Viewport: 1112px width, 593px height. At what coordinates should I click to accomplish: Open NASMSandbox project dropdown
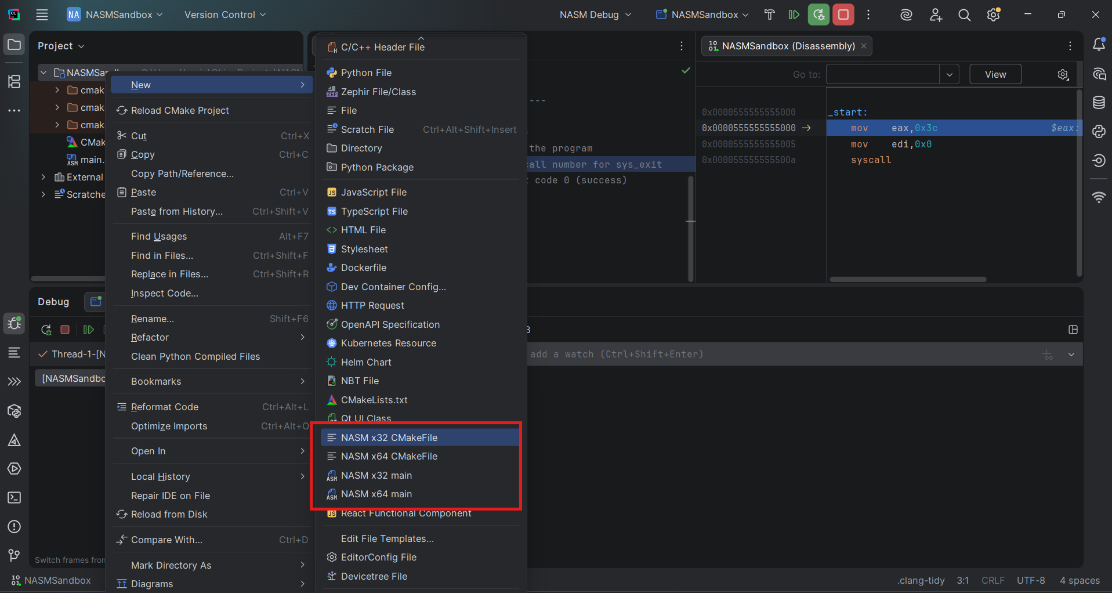click(x=115, y=15)
